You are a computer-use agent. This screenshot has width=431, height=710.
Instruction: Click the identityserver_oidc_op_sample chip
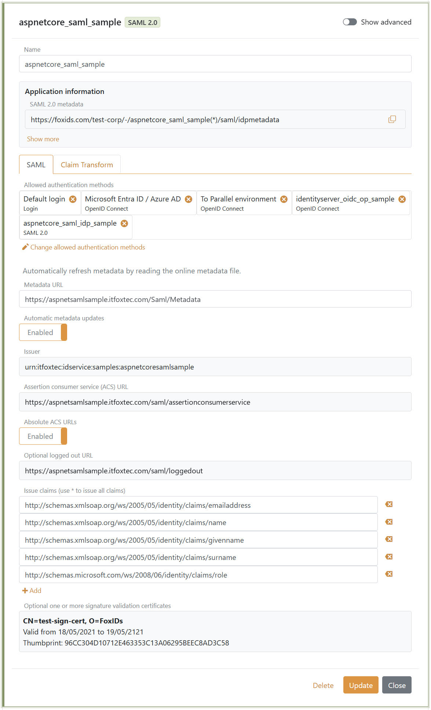tap(351, 203)
